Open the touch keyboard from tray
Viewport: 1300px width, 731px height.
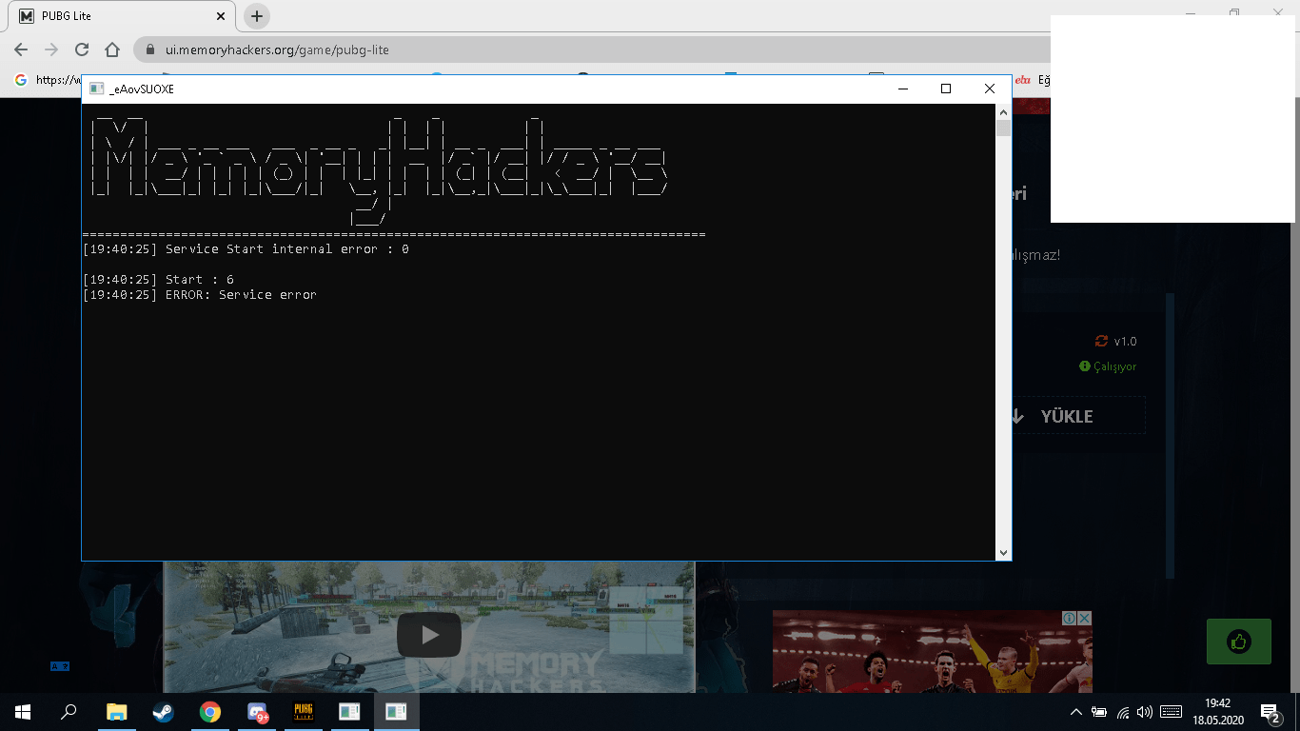[1172, 711]
